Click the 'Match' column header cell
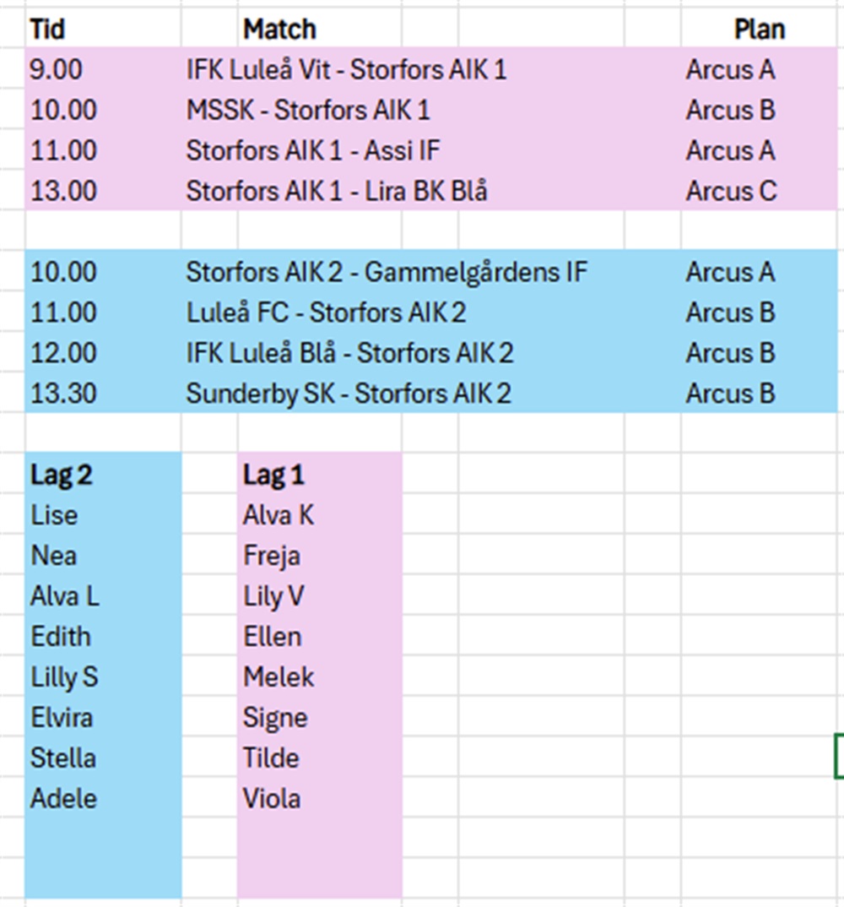The width and height of the screenshot is (844, 907). pos(279,30)
